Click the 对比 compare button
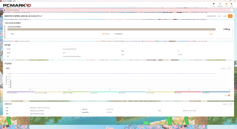 (x=219, y=16)
